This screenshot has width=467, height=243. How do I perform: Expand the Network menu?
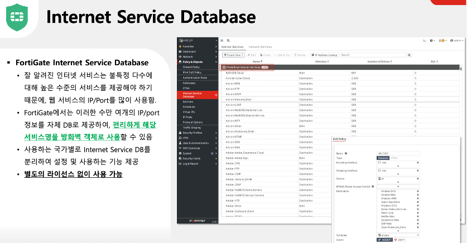(x=216, y=56)
